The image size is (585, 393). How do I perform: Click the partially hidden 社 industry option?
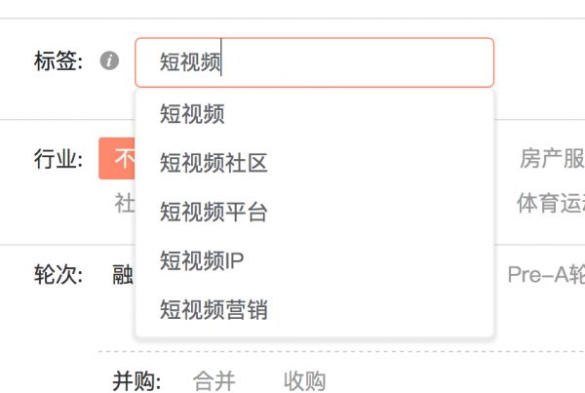click(125, 203)
